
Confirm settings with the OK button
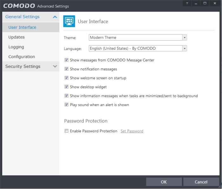pyautogui.click(x=164, y=182)
